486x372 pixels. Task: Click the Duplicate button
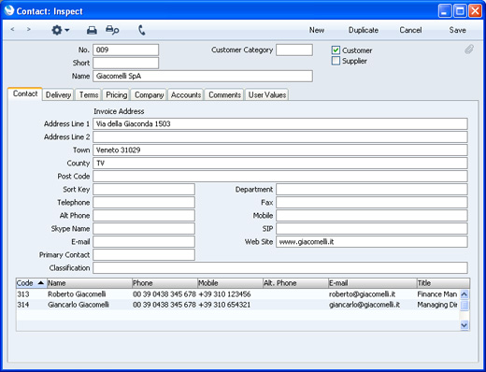[364, 30]
